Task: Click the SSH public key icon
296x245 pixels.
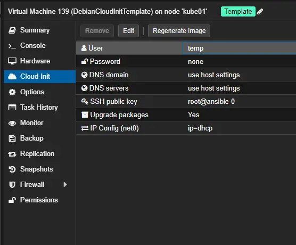Action: click(85, 101)
